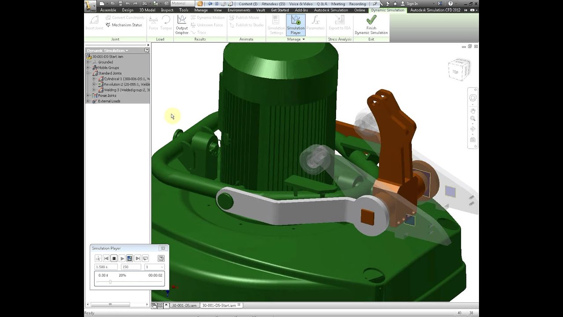563x317 pixels.
Task: Switch to the Environments tab
Action: [x=239, y=10]
